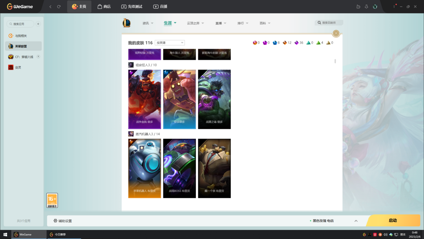The height and width of the screenshot is (239, 424).
Task: Select the 海牛猎人 沃里克 skin card
Action: (179, 54)
